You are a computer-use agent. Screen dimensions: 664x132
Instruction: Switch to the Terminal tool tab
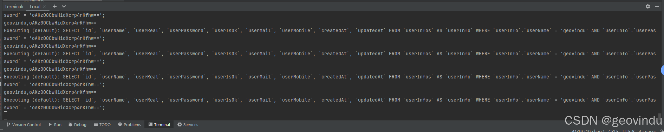point(159,125)
